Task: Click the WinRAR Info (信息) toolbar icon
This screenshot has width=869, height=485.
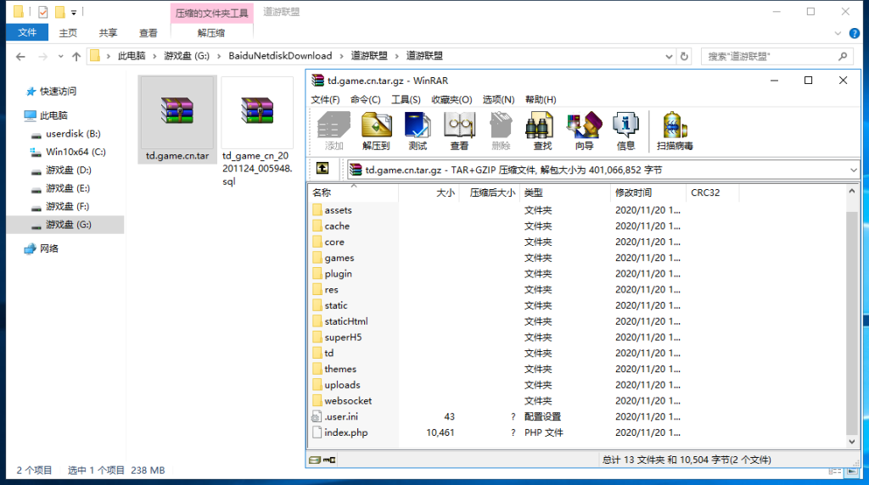Action: [x=625, y=131]
